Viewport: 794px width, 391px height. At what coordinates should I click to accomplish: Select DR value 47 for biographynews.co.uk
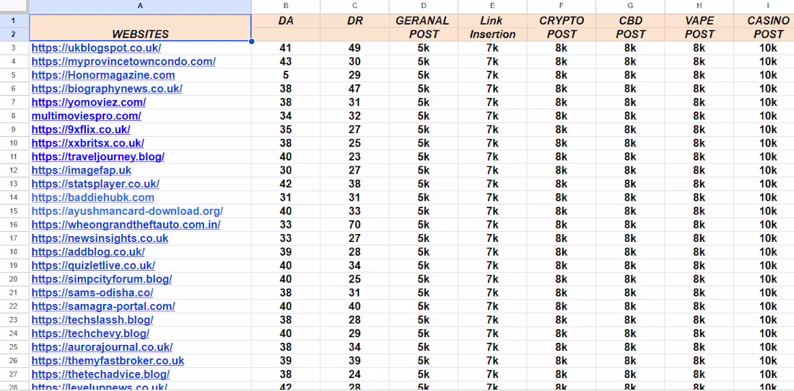tap(354, 89)
